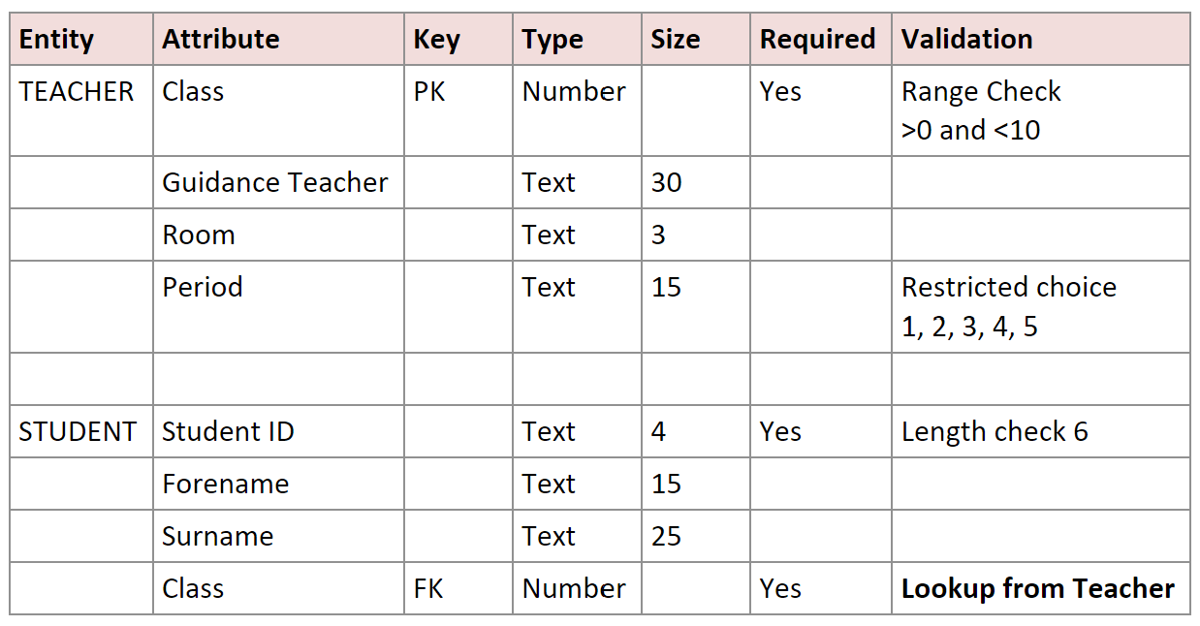Select the Surname cell
Image resolution: width=1200 pixels, height=626 pixels.
pos(217,537)
